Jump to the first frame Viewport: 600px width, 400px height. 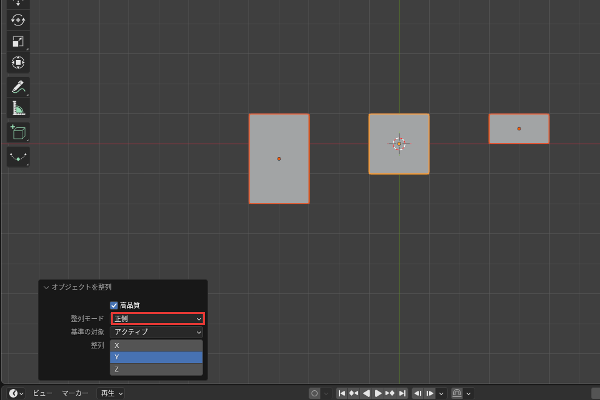coord(342,393)
